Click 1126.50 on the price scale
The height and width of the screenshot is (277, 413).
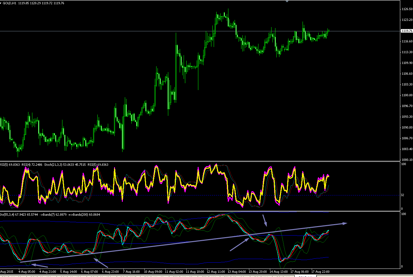pos(407,9)
